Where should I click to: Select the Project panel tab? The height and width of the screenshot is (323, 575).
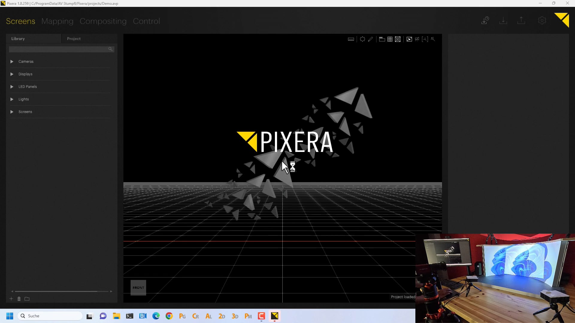click(x=89, y=39)
